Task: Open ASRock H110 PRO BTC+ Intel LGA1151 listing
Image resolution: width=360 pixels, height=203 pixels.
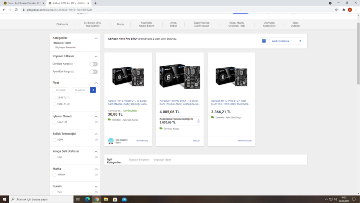Action: [x=230, y=103]
